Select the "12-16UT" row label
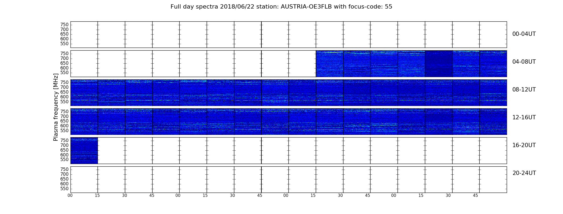Image resolution: width=563 pixels, height=214 pixels. click(x=524, y=117)
